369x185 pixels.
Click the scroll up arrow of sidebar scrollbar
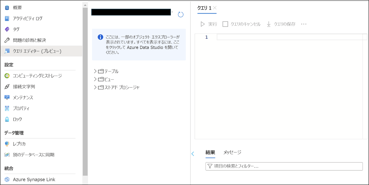coord(85,5)
